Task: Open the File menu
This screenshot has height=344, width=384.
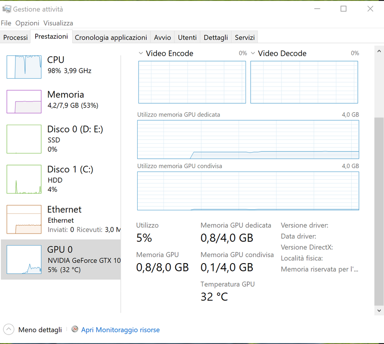Action: (6, 23)
